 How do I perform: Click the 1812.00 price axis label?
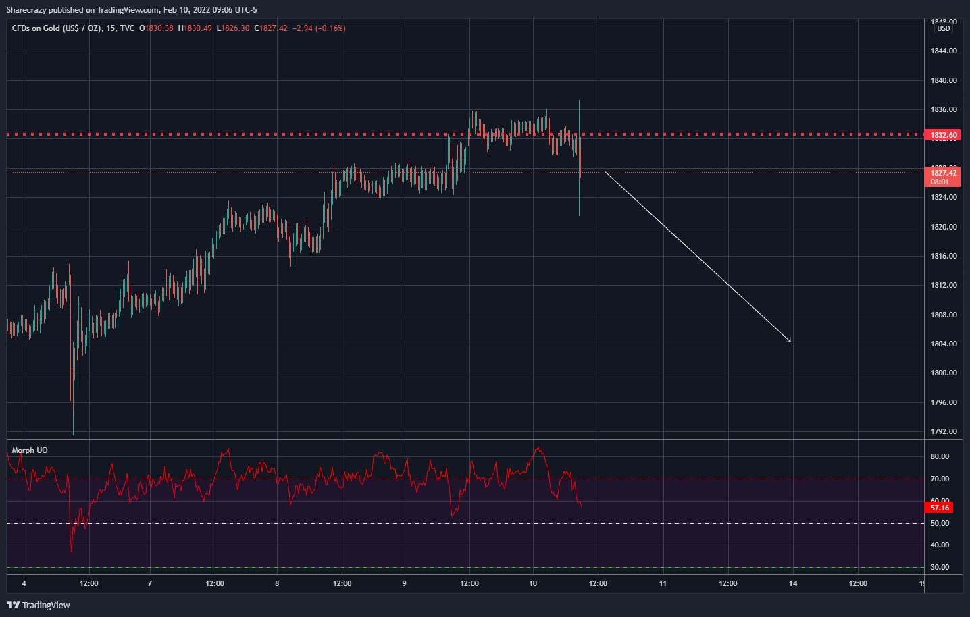click(x=944, y=285)
